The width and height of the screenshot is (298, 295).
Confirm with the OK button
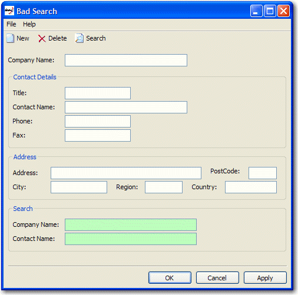[x=170, y=278]
